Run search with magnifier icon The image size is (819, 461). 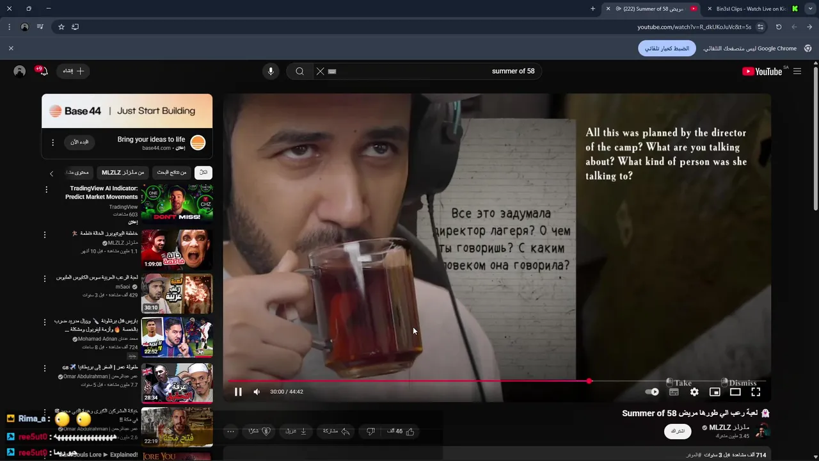pyautogui.click(x=299, y=71)
